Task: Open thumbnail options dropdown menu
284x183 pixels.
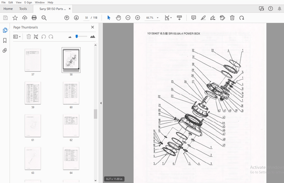Action: point(17,37)
